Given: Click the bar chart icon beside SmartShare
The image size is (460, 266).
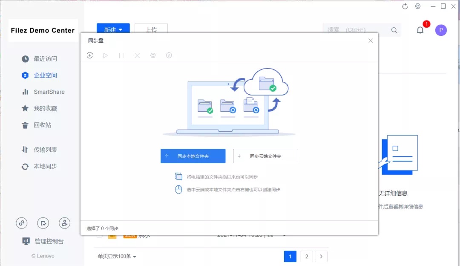Looking at the screenshot, I should 25,92.
